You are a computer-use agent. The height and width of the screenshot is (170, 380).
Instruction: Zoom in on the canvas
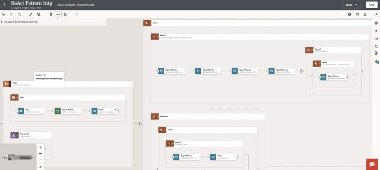(40, 147)
